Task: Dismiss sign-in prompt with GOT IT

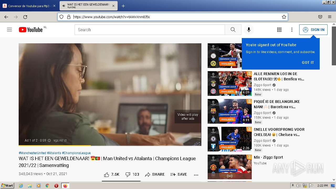Action: click(308, 62)
